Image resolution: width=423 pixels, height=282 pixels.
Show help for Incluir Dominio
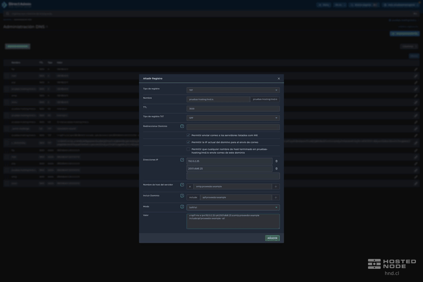coord(182,196)
